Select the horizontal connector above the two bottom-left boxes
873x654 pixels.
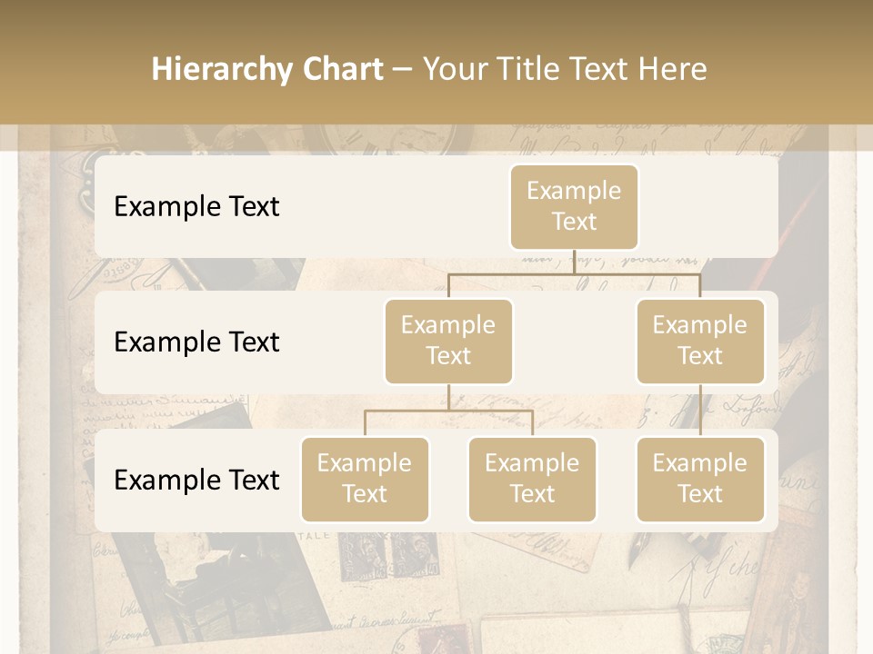[448, 411]
